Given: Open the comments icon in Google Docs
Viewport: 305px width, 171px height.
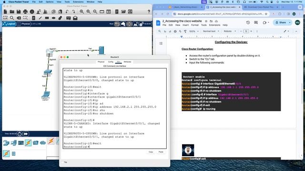Looking at the screenshot, I should pyautogui.click(x=256, y=22).
